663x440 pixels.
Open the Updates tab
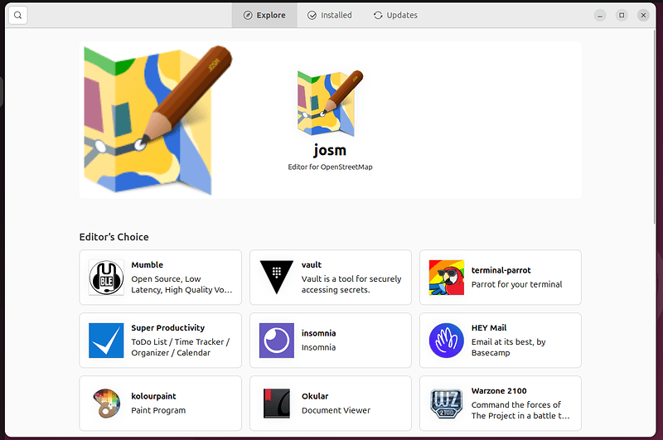click(396, 15)
